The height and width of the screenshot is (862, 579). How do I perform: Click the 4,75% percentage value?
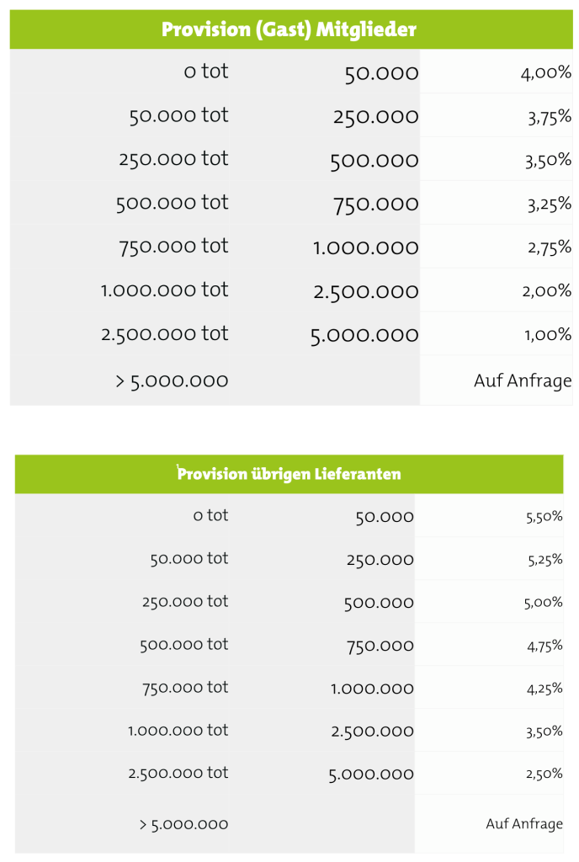pos(544,646)
